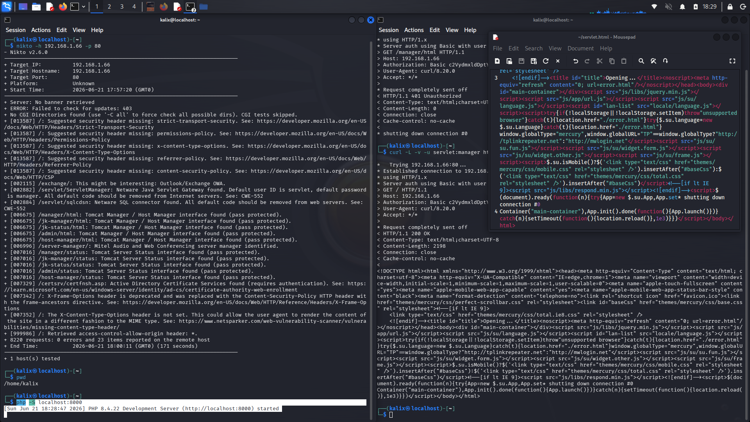
Task: Launch the file manager from panel
Action: (36, 7)
